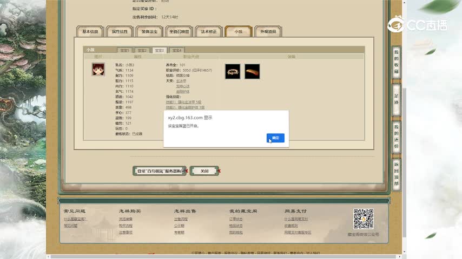
Task: Open the flower wreath equipment icon
Action: pos(233,71)
